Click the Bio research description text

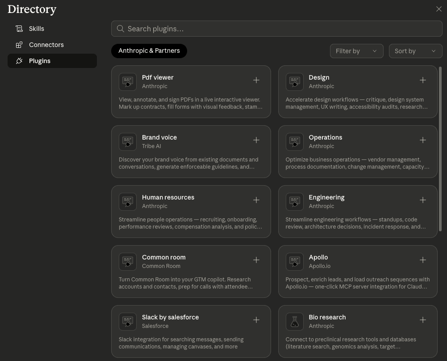click(351, 343)
